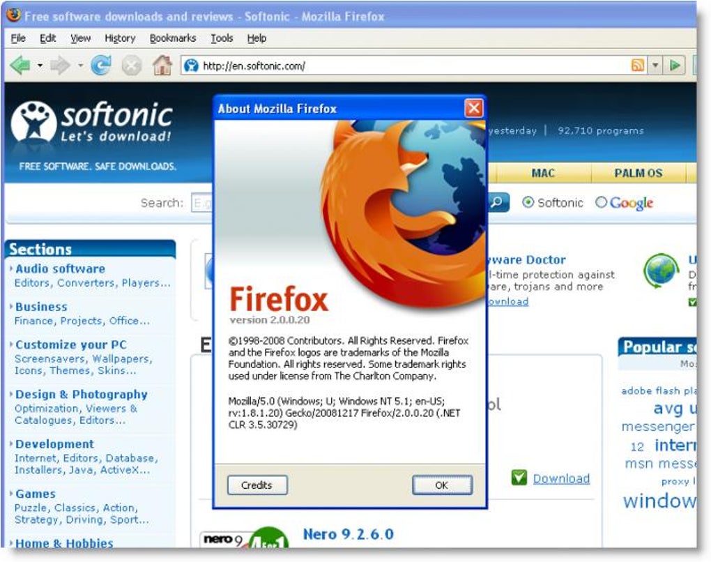
Task: Click 'msn messe' popular search tag
Action: 659,464
